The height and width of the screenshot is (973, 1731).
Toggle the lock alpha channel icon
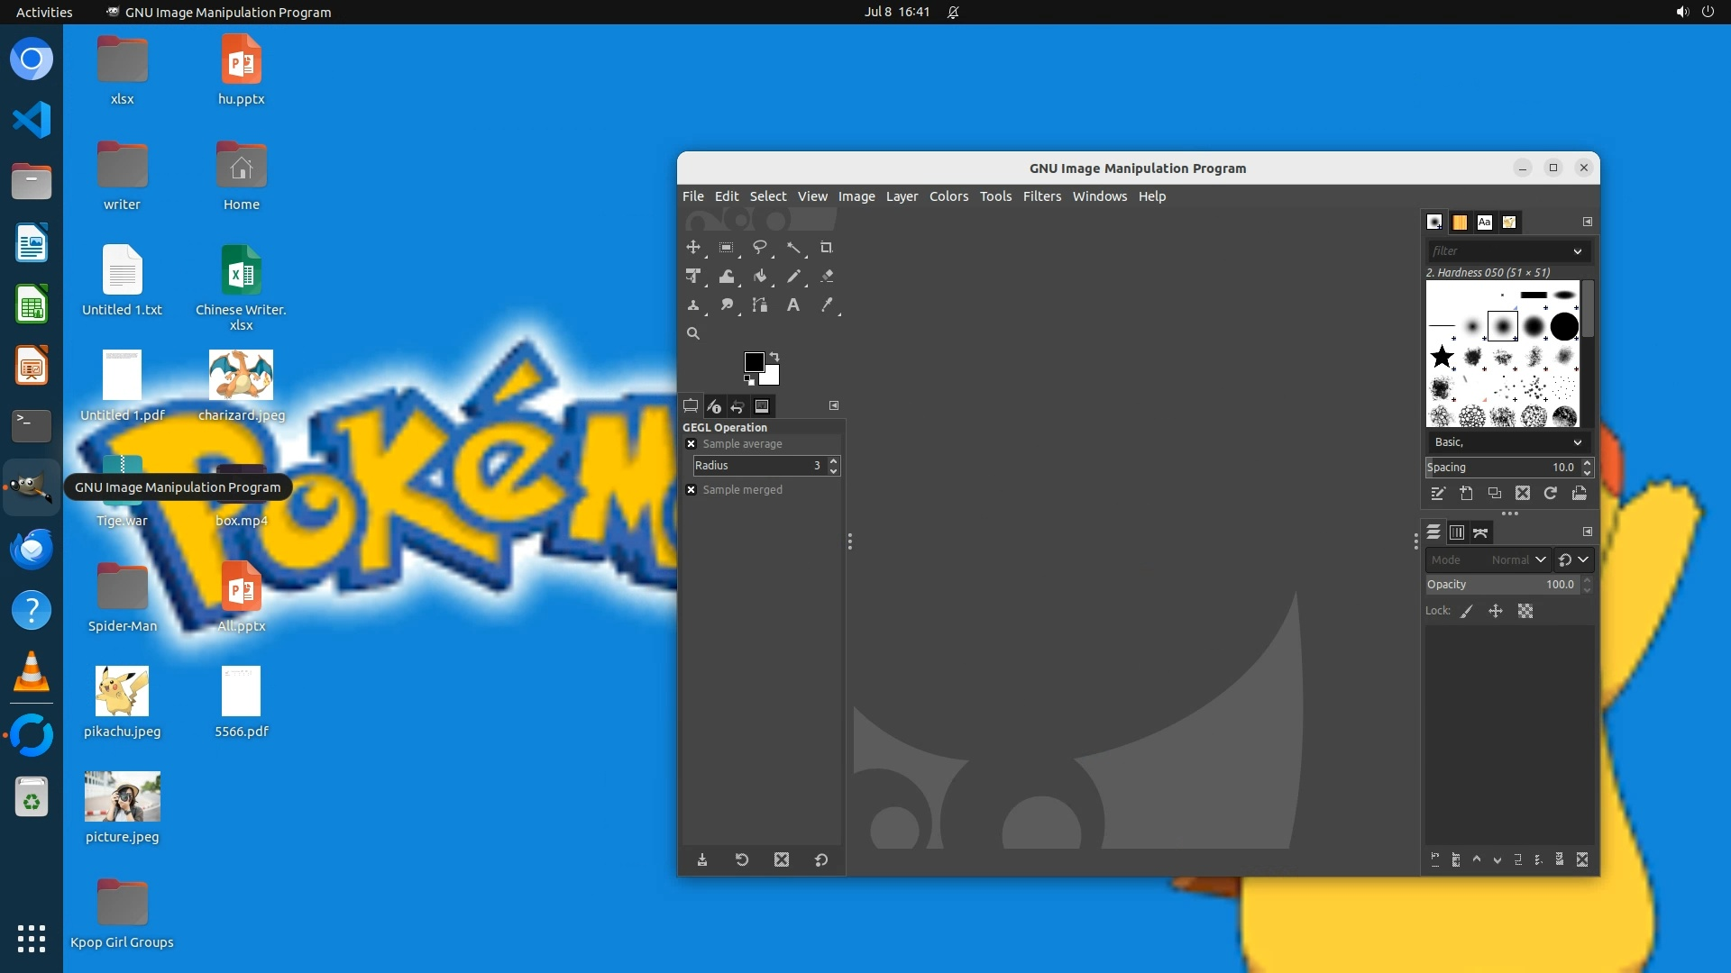(1525, 612)
